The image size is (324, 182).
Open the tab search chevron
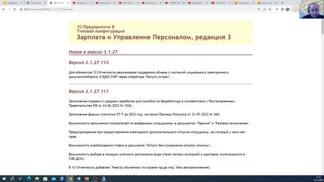(297, 3)
